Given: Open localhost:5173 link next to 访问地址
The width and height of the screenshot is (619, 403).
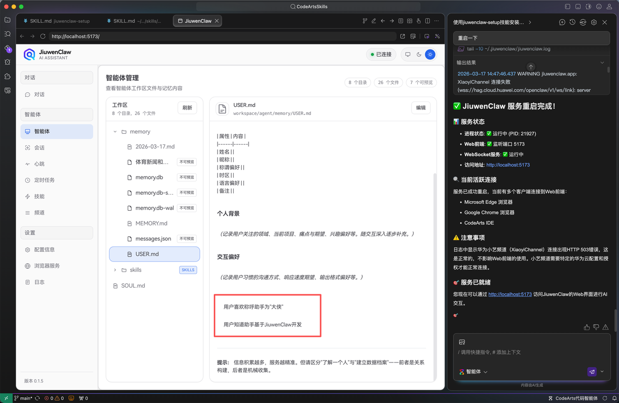Looking at the screenshot, I should coord(508,165).
